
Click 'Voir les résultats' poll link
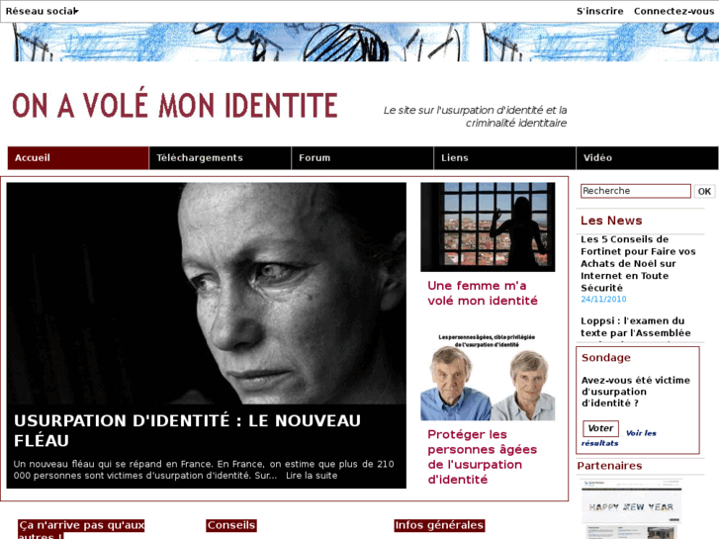click(619, 438)
